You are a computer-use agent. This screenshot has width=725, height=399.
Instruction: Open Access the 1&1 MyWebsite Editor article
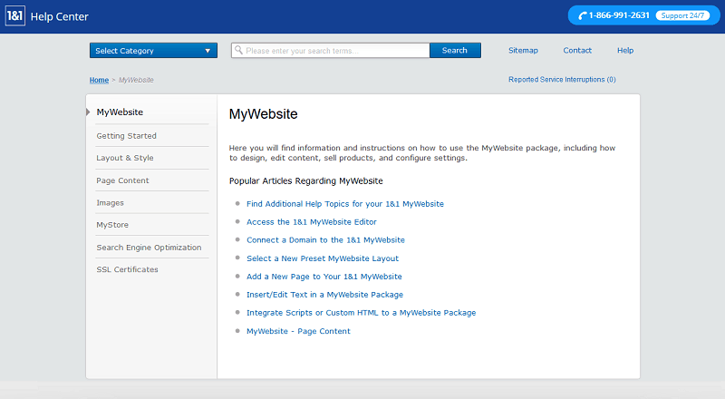pos(312,222)
